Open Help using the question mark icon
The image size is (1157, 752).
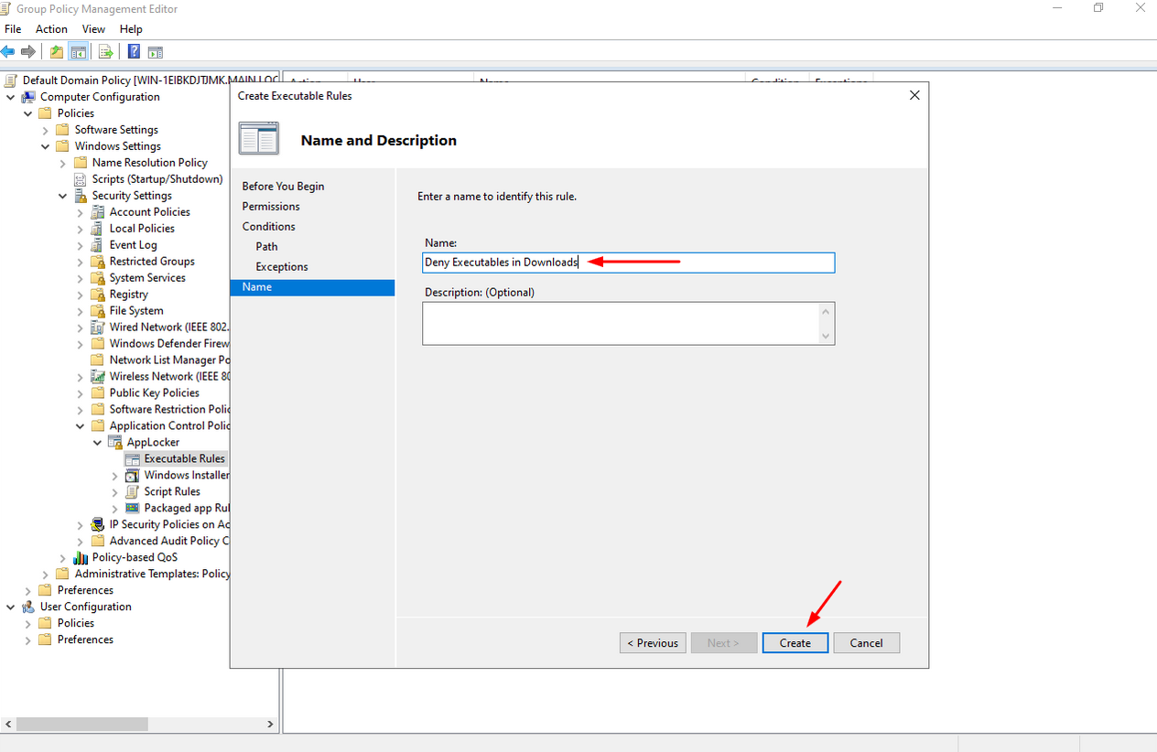coord(134,52)
